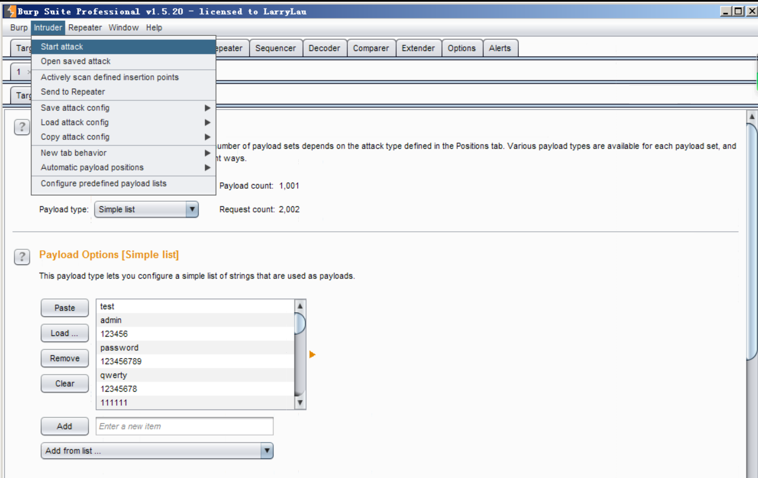Select the 'qwerty' payload entry
The image size is (758, 478).
(195, 375)
